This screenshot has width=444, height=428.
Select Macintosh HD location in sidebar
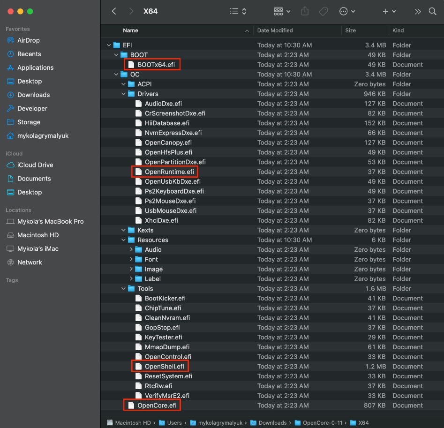[x=32, y=235]
